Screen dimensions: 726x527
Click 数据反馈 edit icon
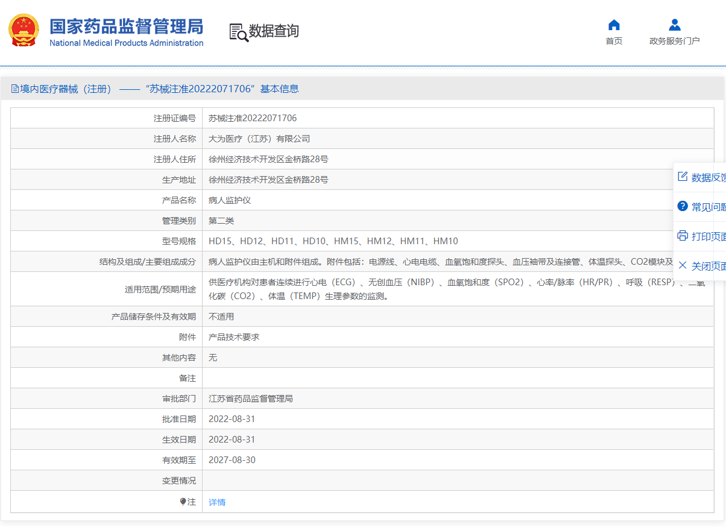pos(683,177)
